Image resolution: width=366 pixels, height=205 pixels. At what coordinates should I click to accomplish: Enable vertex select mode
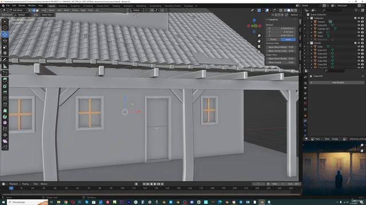31,10
